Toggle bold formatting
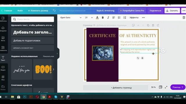 coord(103,18)
